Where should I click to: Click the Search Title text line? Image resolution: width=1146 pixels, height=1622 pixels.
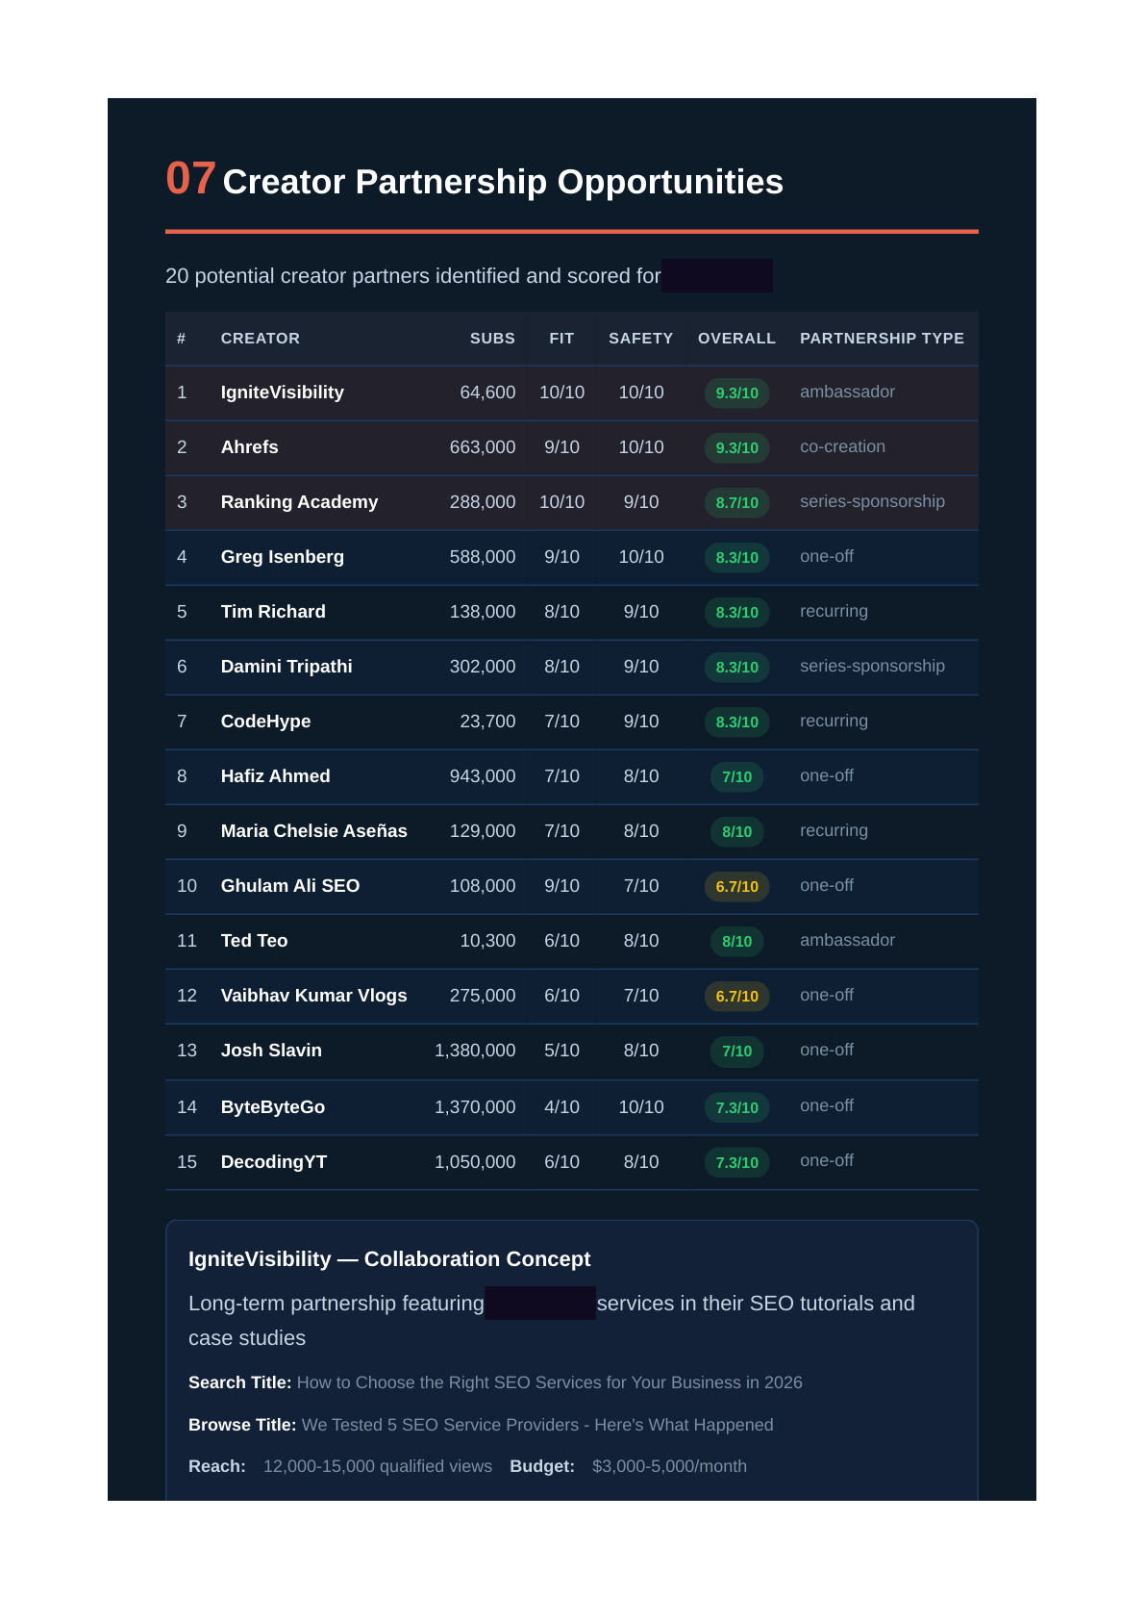click(x=495, y=1382)
